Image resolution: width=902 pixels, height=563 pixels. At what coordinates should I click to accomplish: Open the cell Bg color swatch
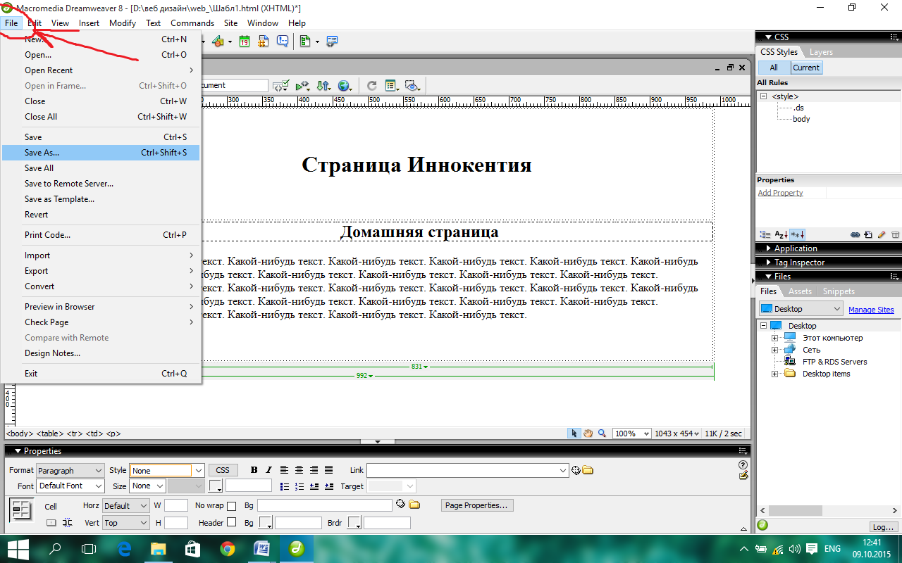pyautogui.click(x=265, y=523)
